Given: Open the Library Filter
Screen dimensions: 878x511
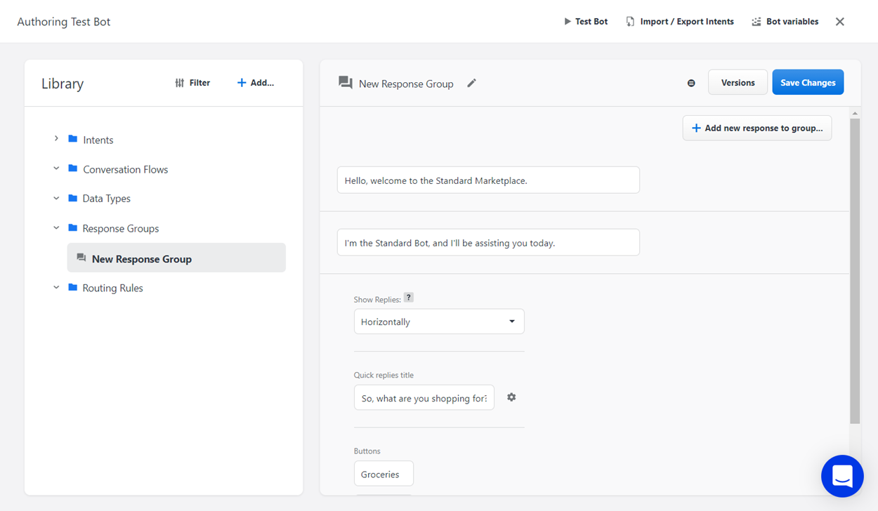Looking at the screenshot, I should coord(192,83).
